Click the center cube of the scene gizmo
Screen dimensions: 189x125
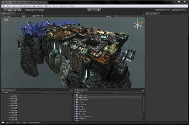click(x=138, y=25)
